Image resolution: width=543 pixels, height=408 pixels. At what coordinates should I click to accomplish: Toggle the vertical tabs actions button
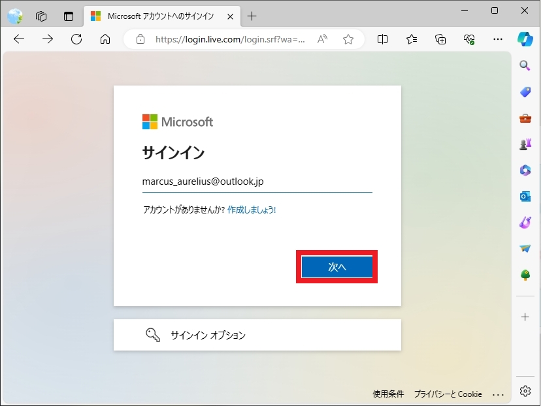69,16
